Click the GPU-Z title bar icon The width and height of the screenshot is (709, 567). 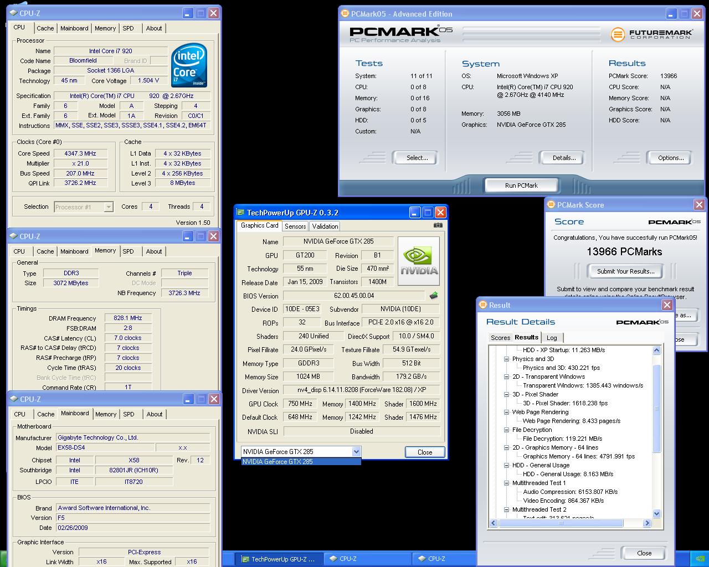pyautogui.click(x=240, y=213)
